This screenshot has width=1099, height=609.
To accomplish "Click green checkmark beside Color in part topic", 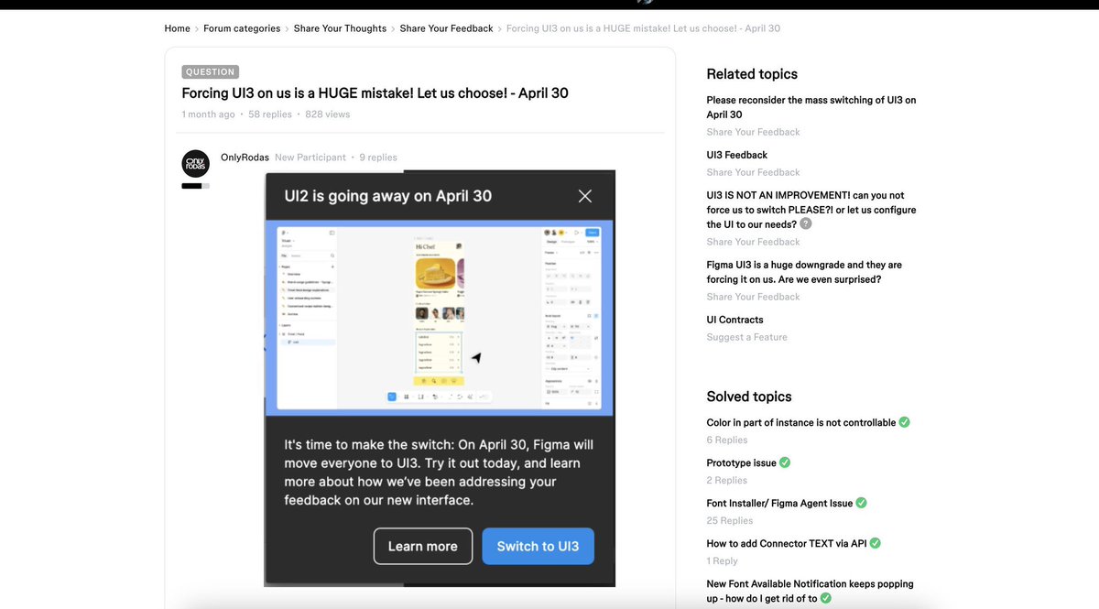I will click(905, 422).
